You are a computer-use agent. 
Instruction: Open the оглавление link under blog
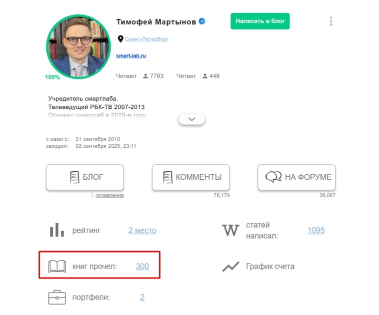click(109, 195)
